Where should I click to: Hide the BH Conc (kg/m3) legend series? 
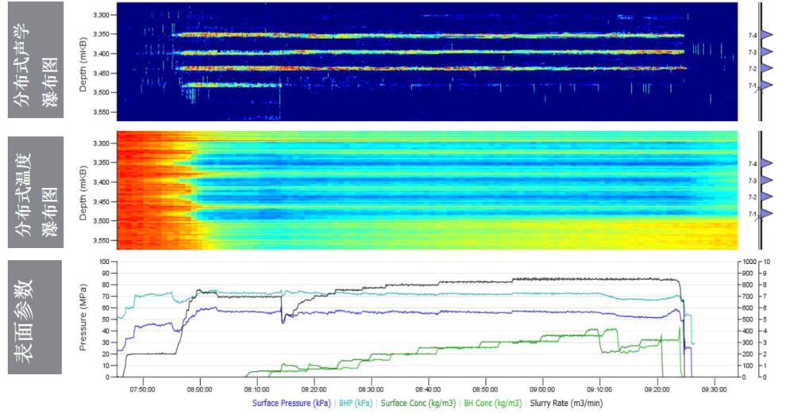pos(493,403)
